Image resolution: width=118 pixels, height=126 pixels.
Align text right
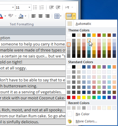(47, 16)
